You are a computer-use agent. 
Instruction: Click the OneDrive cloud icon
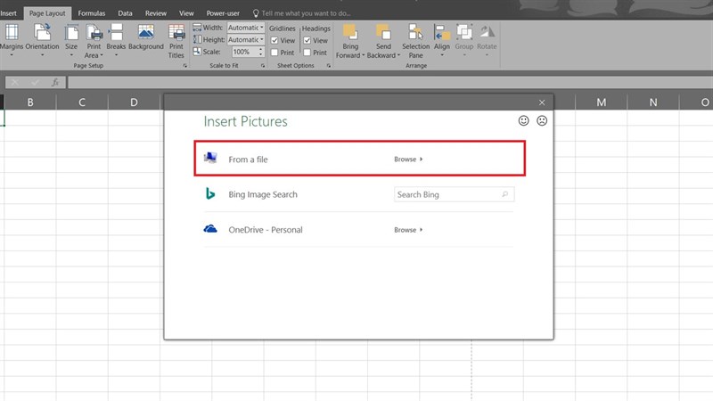point(210,229)
